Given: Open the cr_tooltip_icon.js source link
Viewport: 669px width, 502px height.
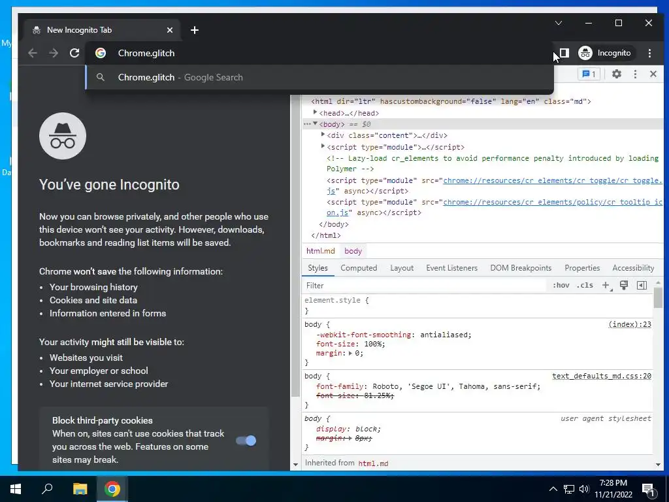Looking at the screenshot, I should 552,202.
